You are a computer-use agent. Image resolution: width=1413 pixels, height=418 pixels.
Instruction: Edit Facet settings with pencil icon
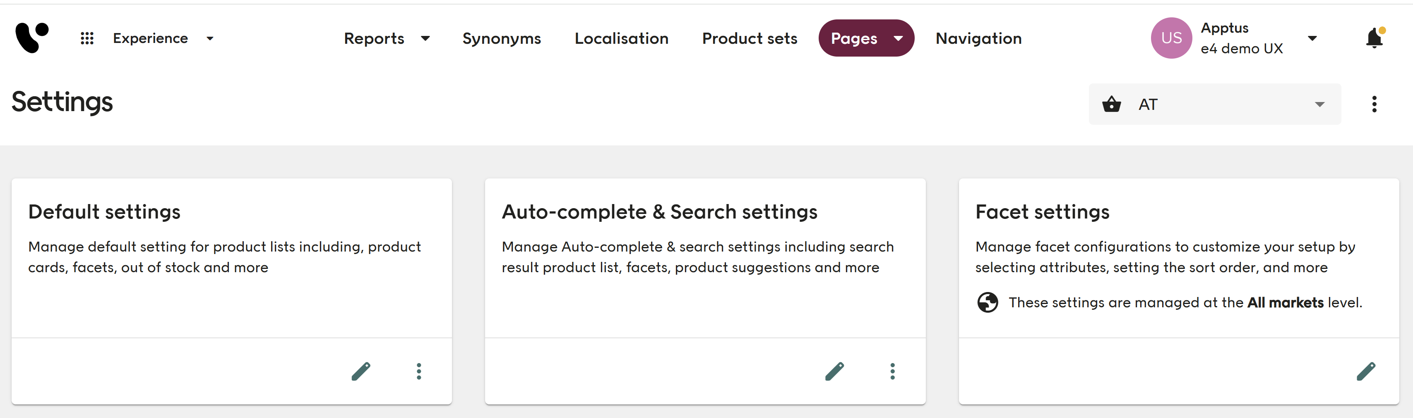coord(1366,371)
